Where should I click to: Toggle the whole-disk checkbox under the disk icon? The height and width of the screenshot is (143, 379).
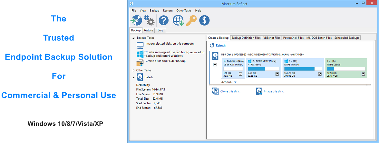[215, 65]
